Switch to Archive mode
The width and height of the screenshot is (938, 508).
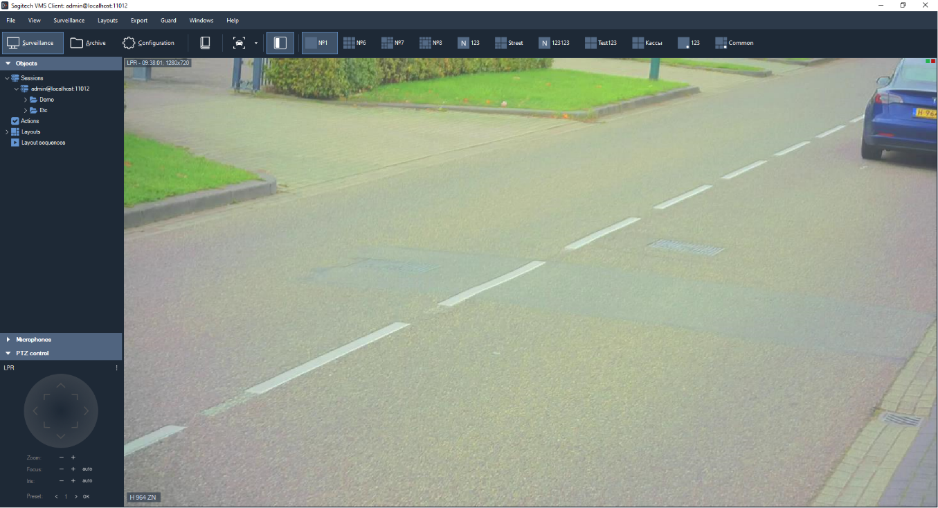pyautogui.click(x=88, y=43)
